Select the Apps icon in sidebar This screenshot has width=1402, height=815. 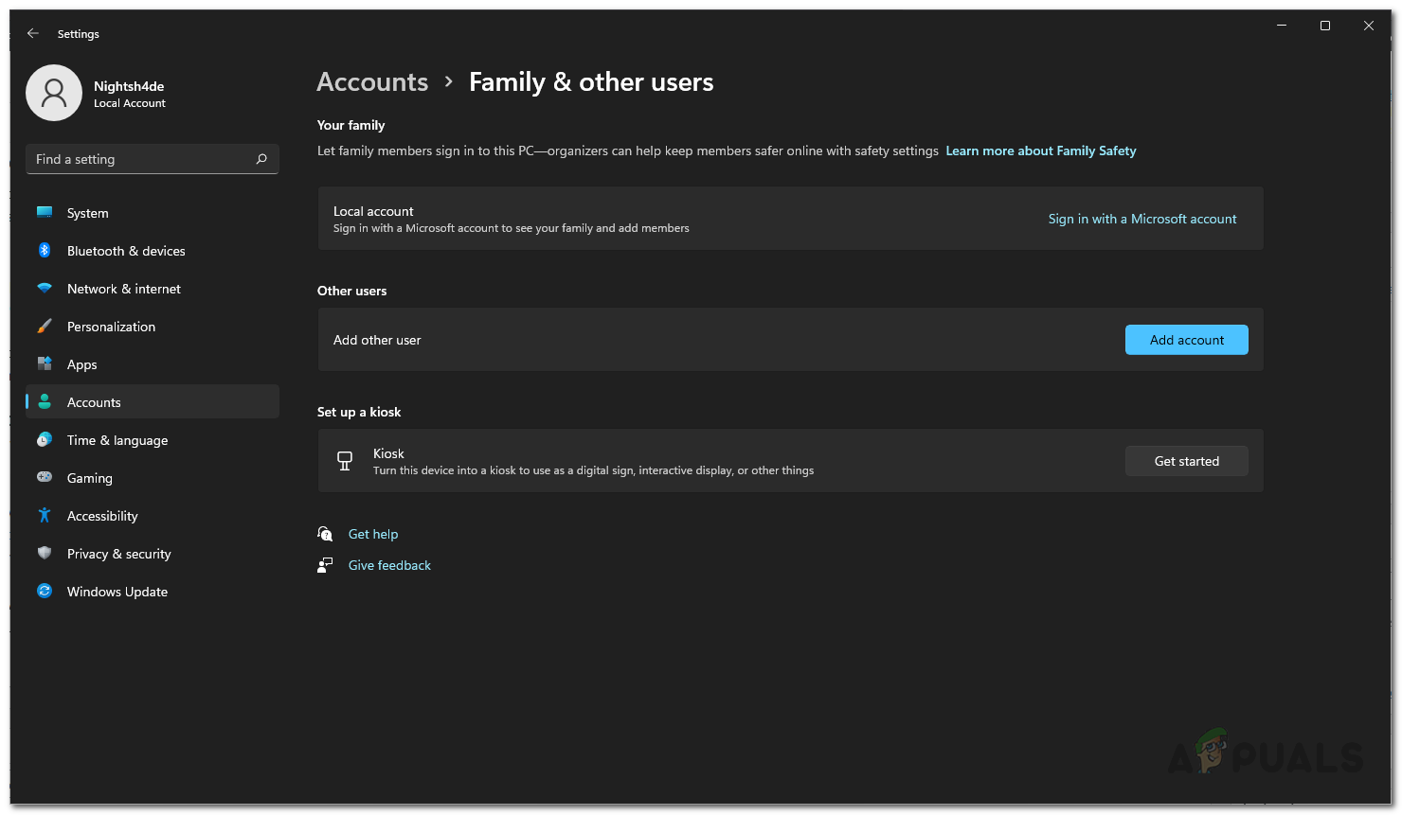45,364
